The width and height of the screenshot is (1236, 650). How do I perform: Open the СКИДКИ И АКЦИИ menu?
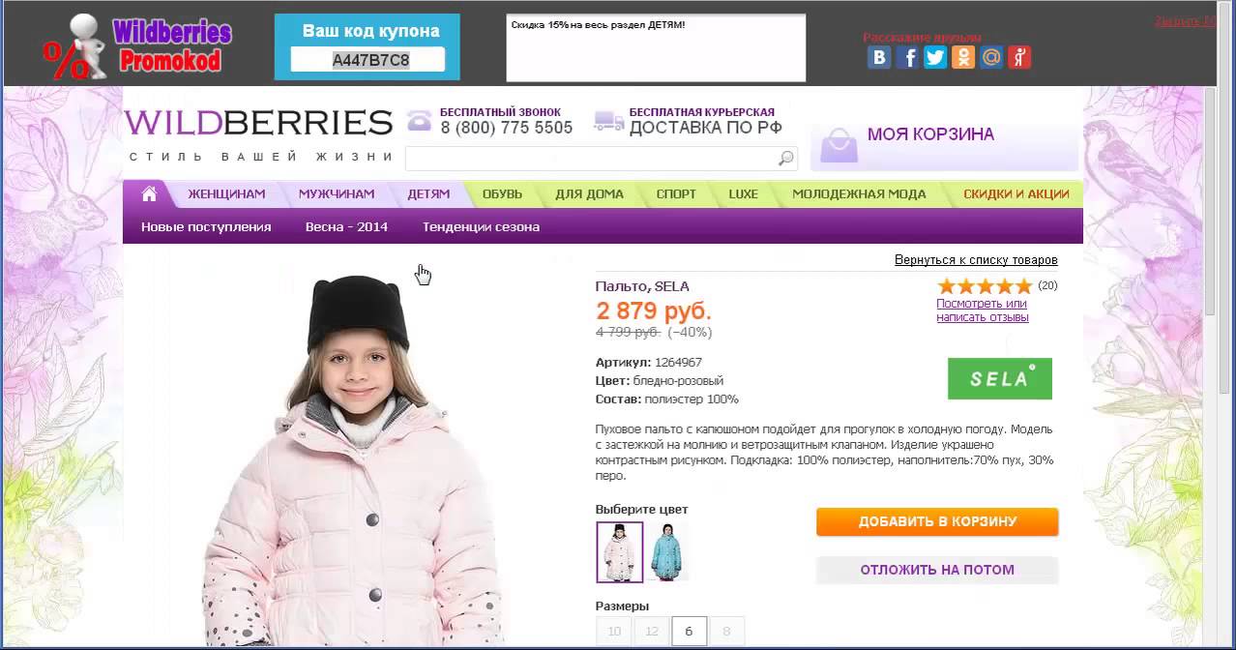point(1016,193)
